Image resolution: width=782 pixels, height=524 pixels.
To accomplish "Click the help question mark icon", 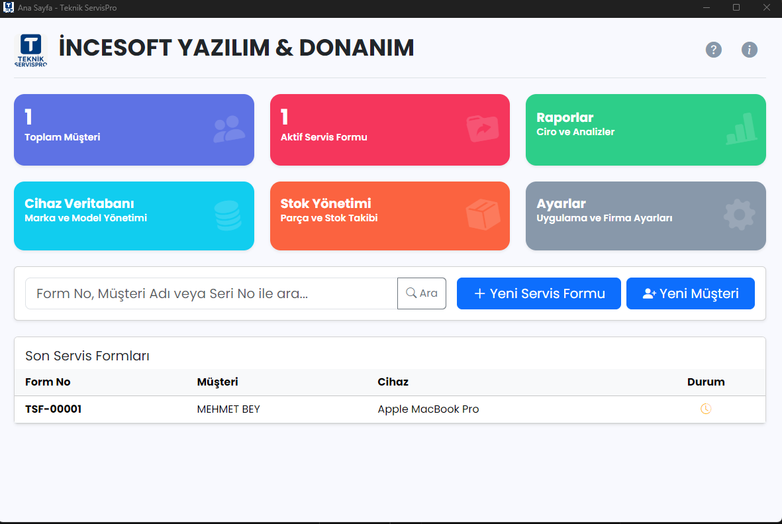I will 713,50.
